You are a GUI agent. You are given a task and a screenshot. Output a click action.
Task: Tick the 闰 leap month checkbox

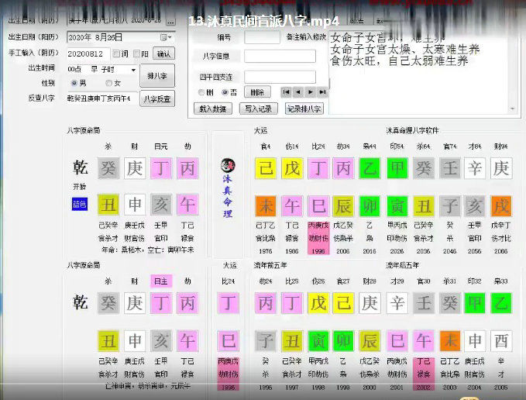point(116,53)
